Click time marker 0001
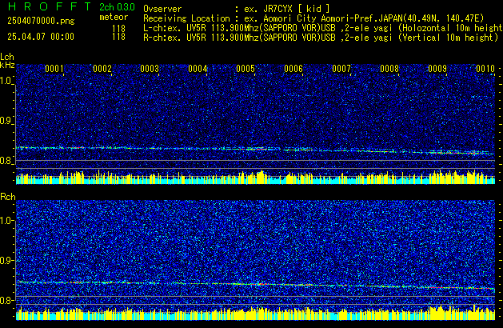 click(x=54, y=69)
